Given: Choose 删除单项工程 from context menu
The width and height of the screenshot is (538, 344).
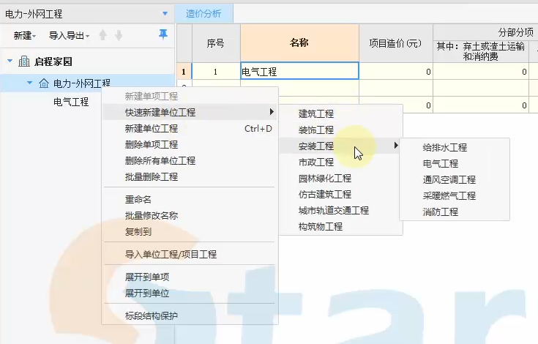Looking at the screenshot, I should pos(190,145).
